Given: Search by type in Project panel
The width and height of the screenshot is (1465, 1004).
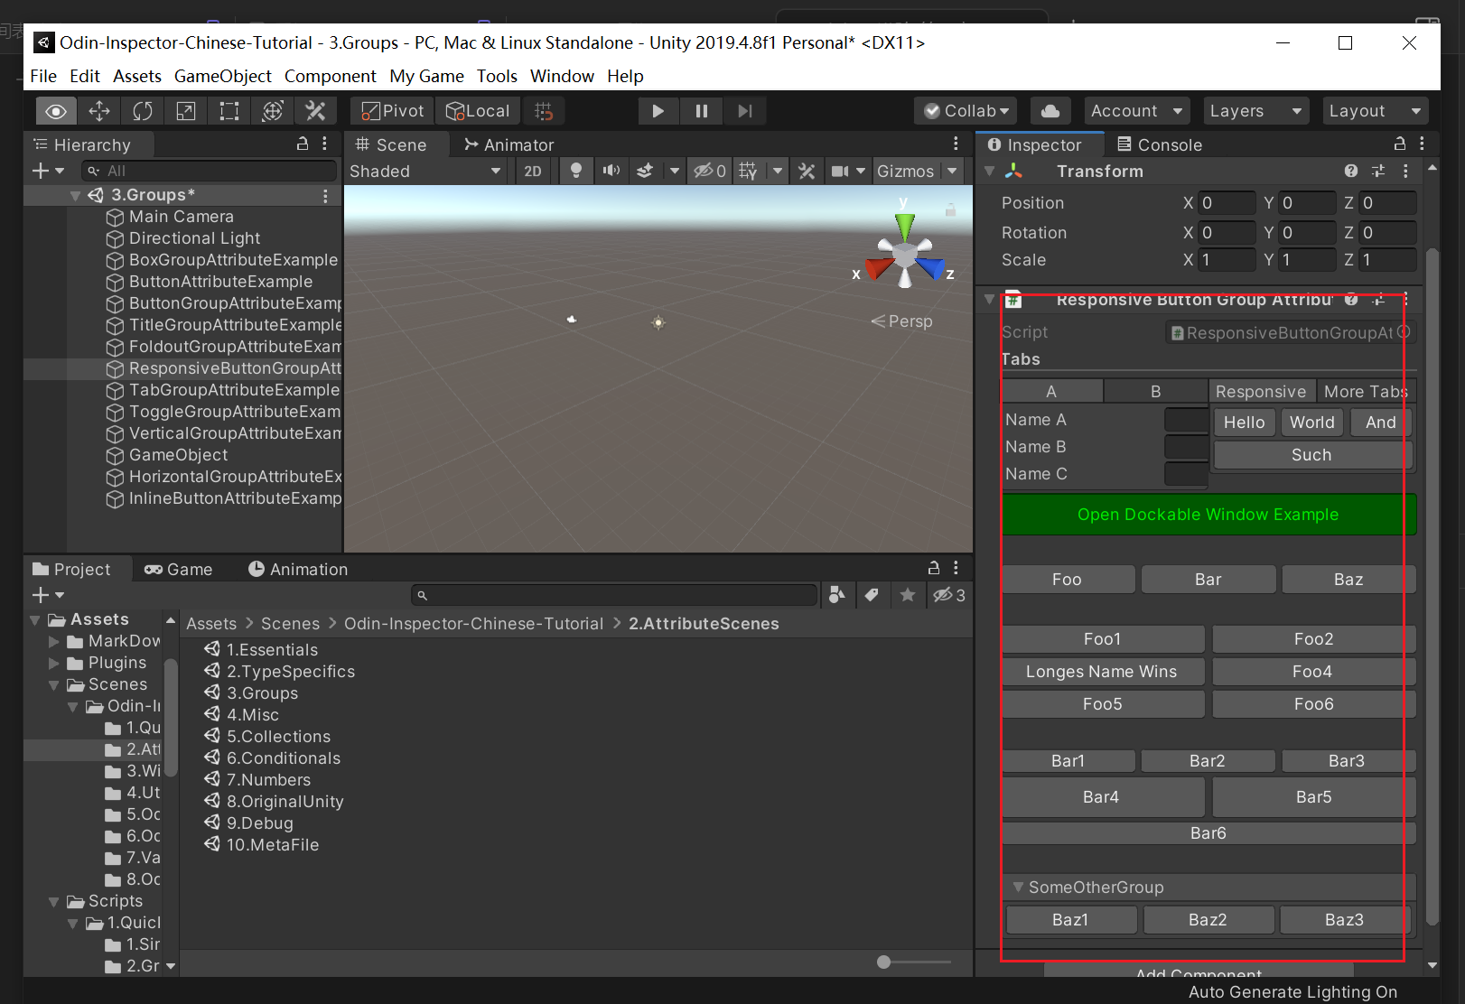Looking at the screenshot, I should (837, 594).
